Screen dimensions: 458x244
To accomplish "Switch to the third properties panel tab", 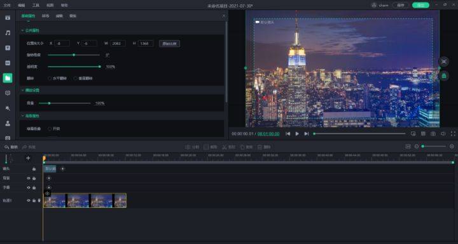I will pyautogui.click(x=59, y=16).
